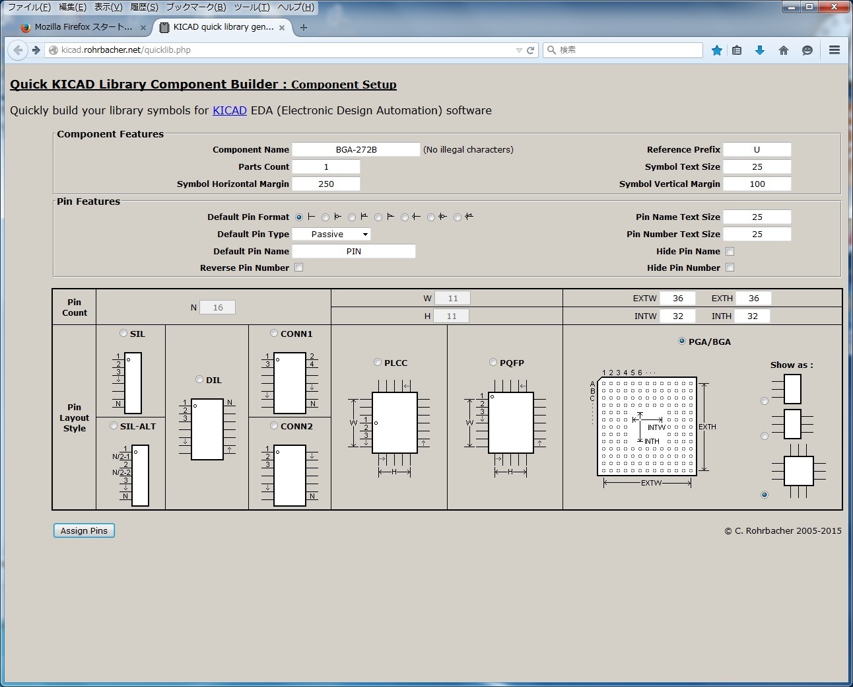The height and width of the screenshot is (687, 853).
Task: Select the clock pin format icon
Action: click(x=352, y=217)
